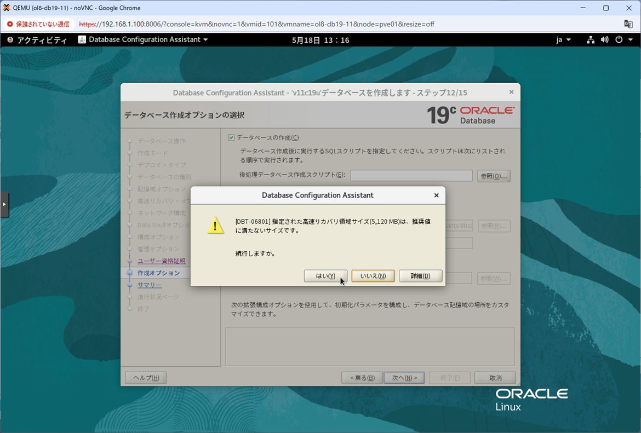Toggle データベースの作成(C) checkbox
This screenshot has height=433, width=641.
click(231, 137)
